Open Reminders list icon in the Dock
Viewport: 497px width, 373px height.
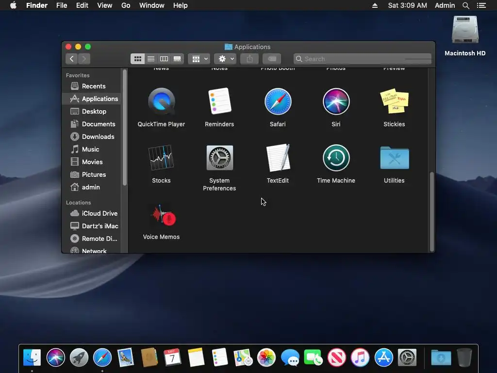coord(219,357)
